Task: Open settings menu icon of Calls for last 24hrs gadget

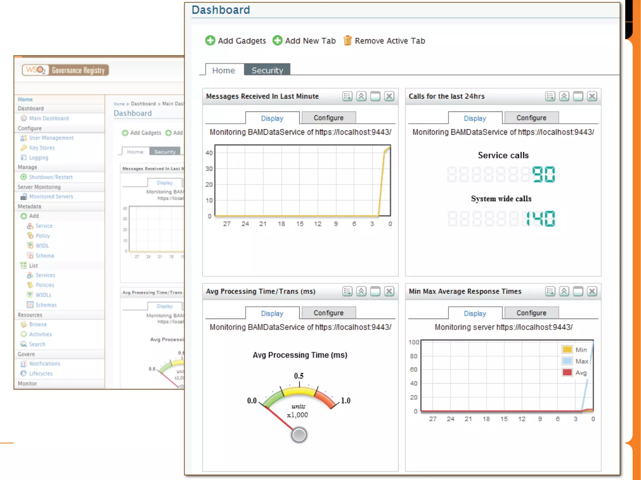Action: point(550,96)
